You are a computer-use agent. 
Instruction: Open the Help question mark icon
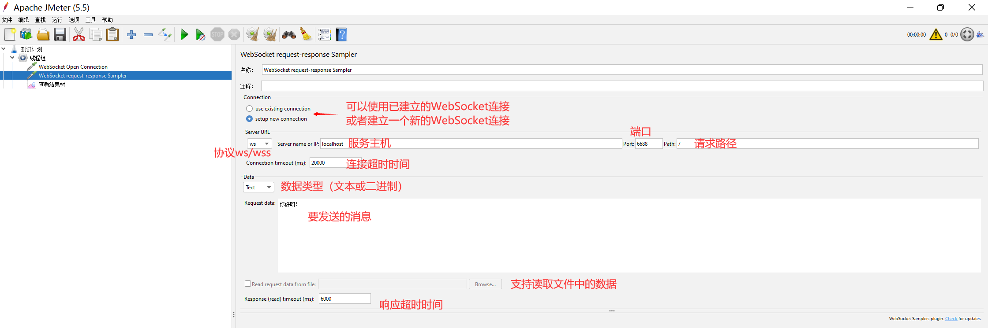click(341, 34)
